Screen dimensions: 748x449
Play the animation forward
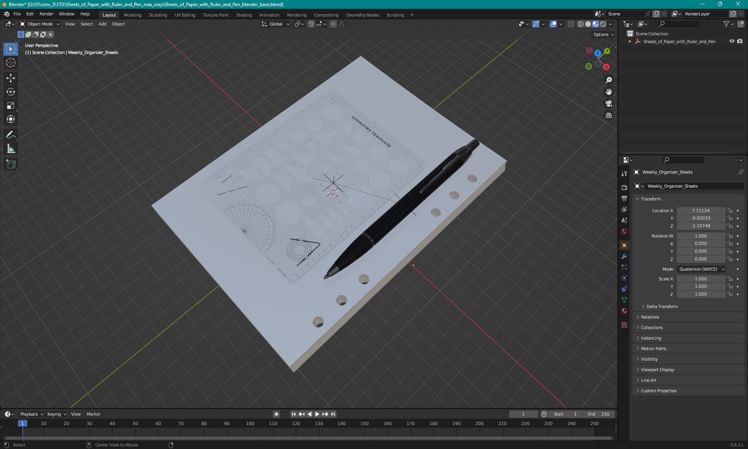(x=317, y=414)
